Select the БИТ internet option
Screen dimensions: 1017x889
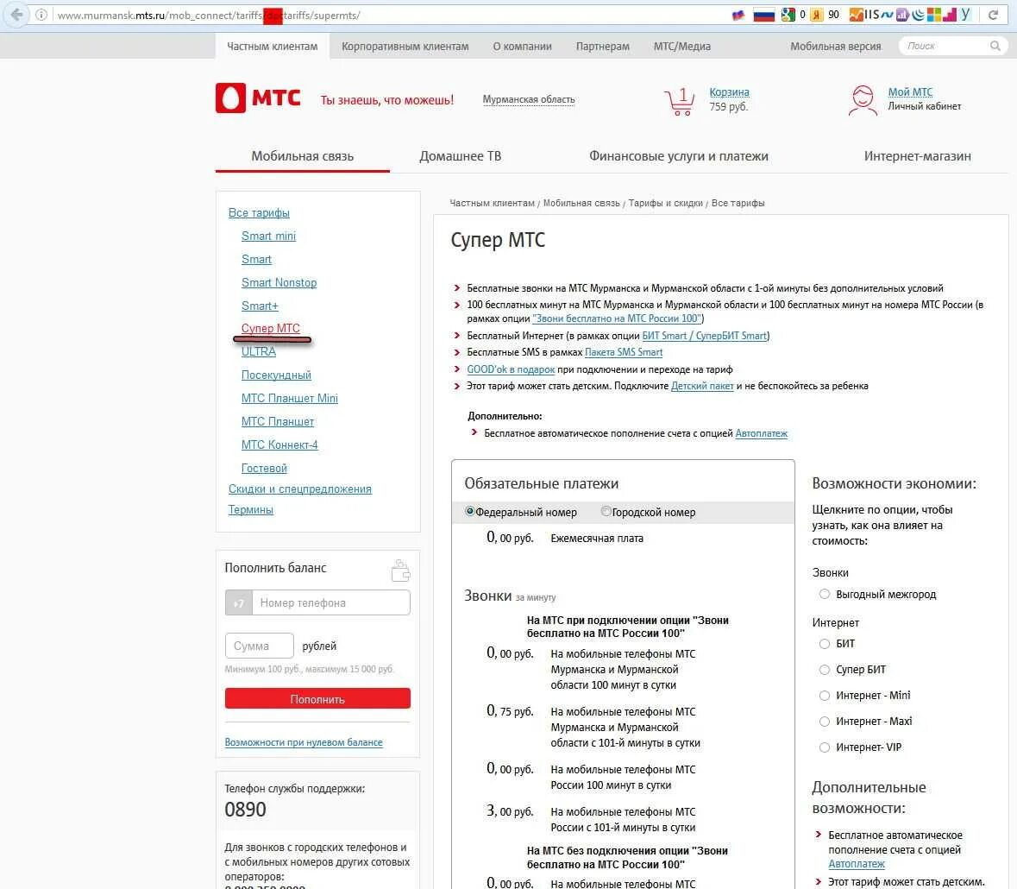(x=825, y=644)
